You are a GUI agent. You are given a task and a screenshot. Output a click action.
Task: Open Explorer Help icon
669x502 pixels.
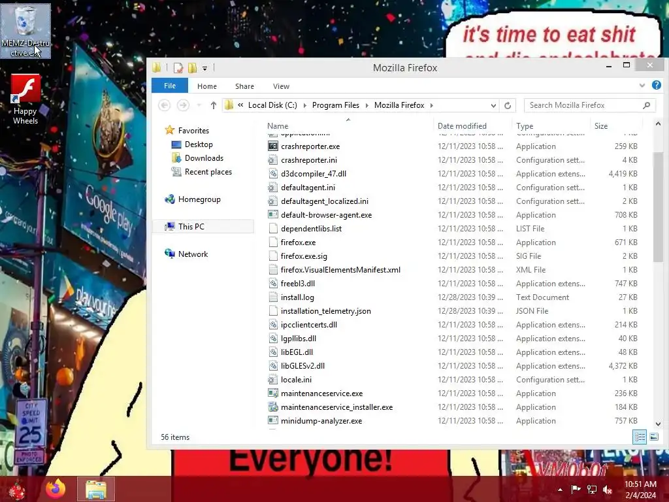[656, 85]
